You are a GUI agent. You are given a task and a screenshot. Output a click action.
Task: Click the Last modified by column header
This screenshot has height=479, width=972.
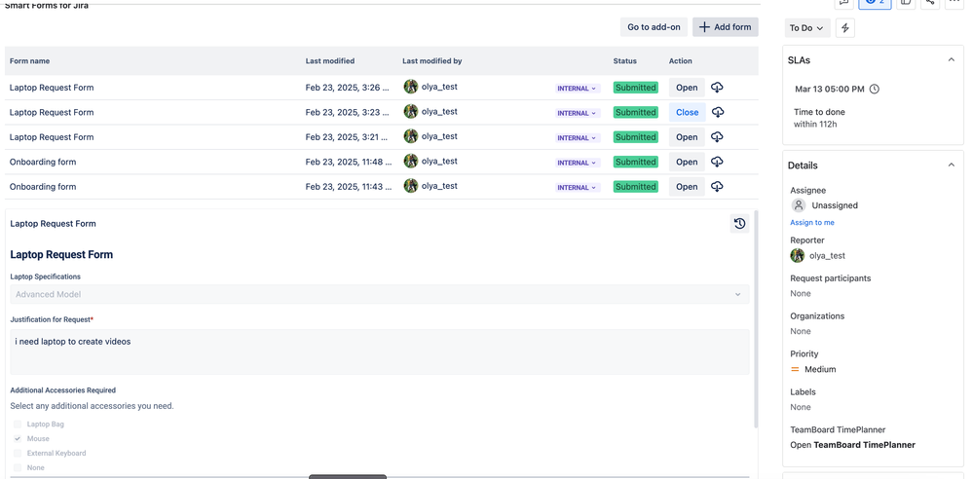(x=432, y=60)
